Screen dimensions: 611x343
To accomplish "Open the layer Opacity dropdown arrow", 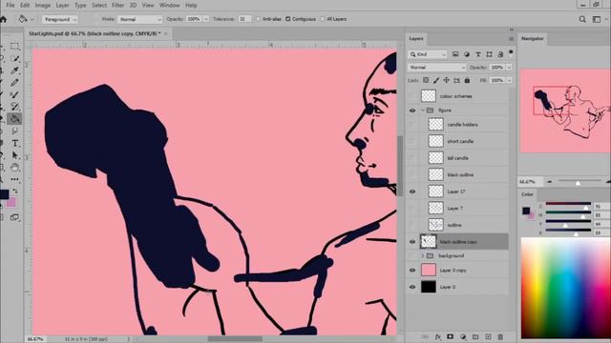I will point(509,68).
